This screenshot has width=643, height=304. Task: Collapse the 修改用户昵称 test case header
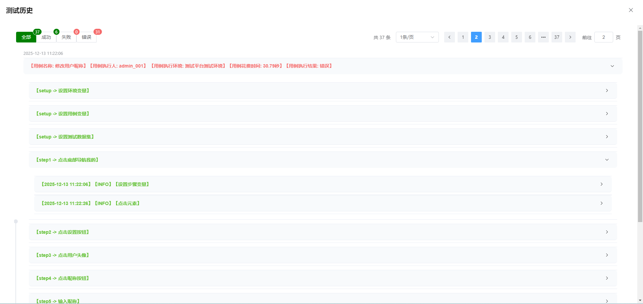click(612, 66)
